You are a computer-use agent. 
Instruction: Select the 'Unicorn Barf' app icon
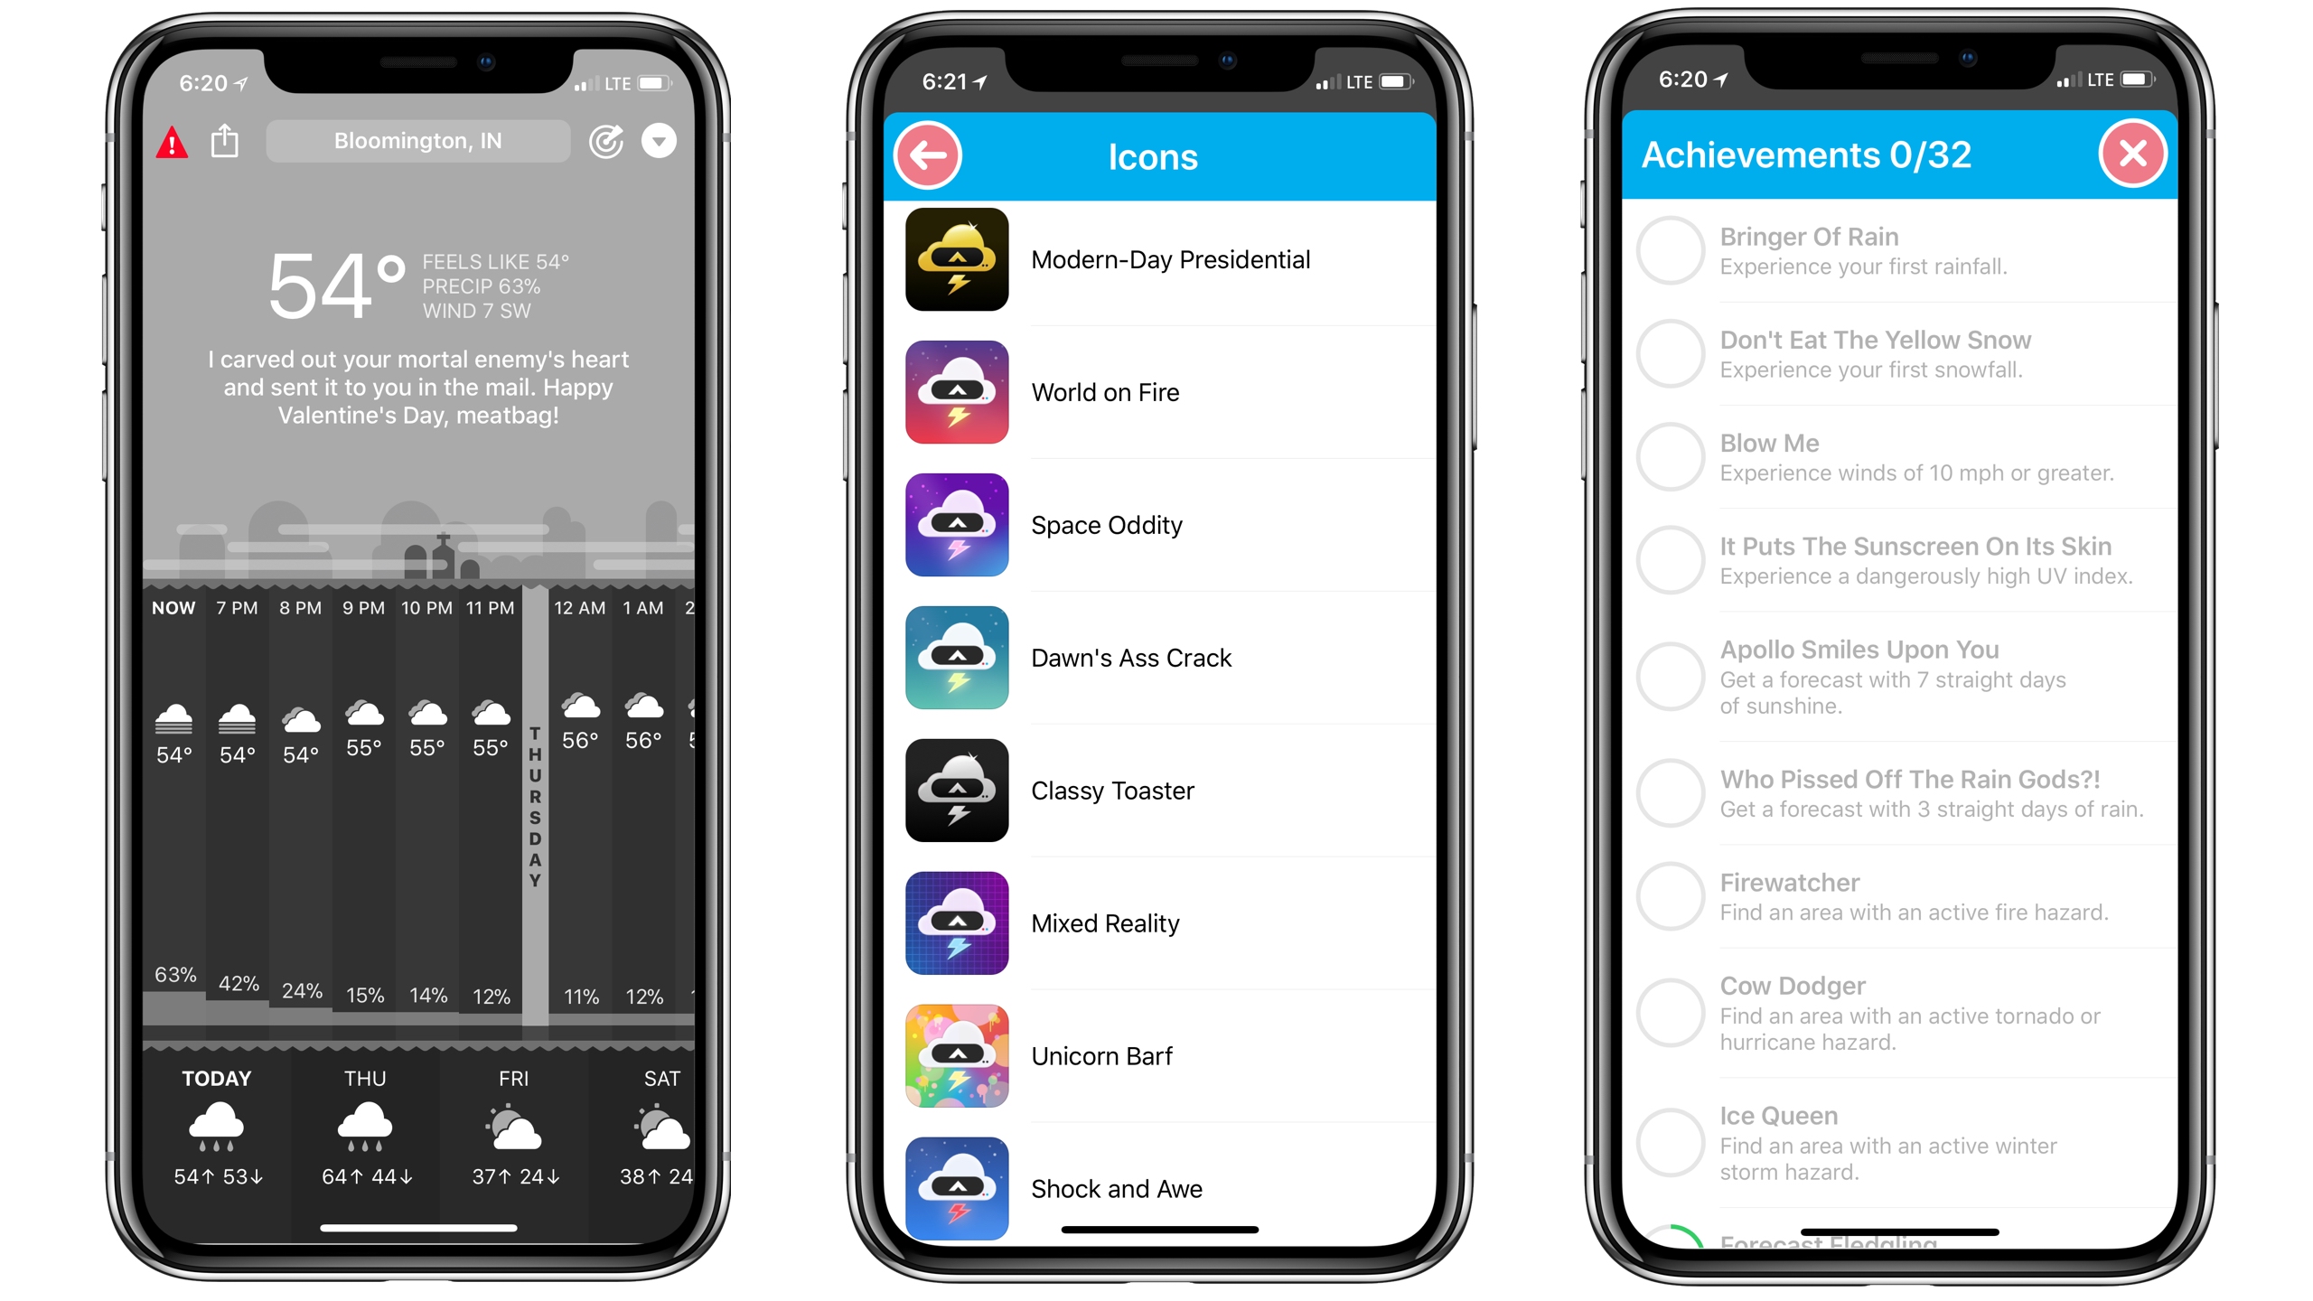point(953,1056)
